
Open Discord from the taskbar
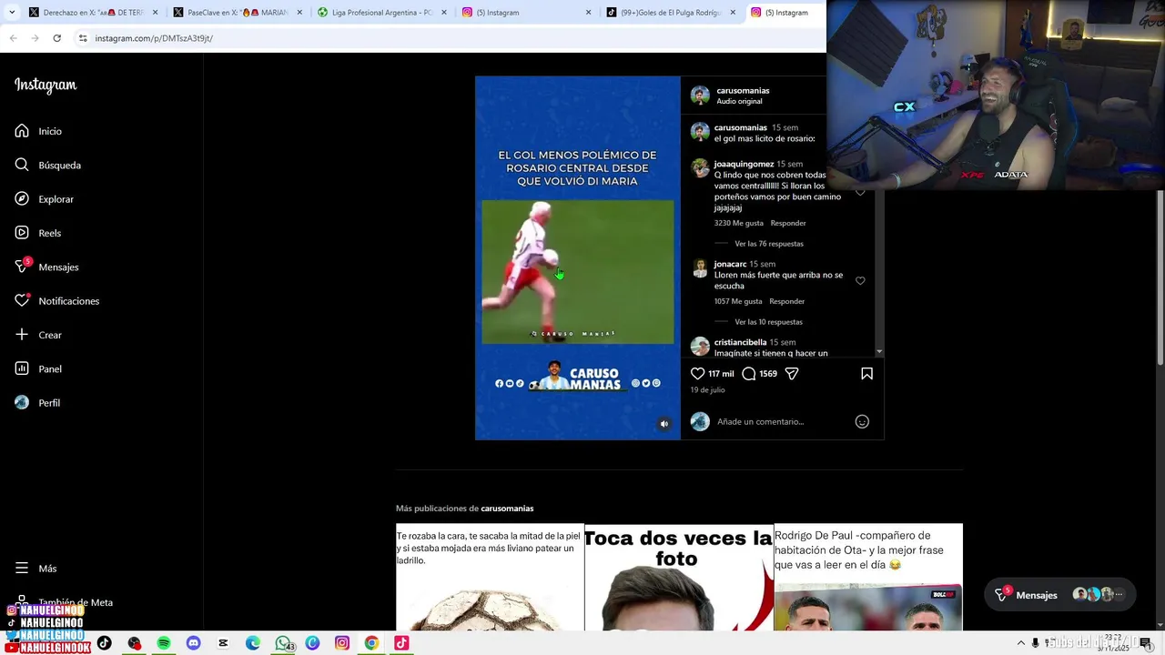(193, 643)
